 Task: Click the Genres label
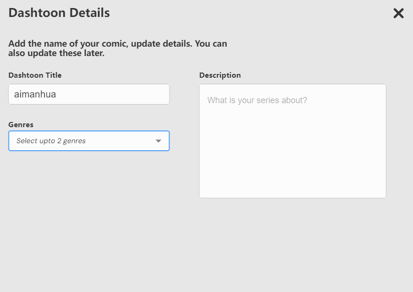tap(21, 124)
